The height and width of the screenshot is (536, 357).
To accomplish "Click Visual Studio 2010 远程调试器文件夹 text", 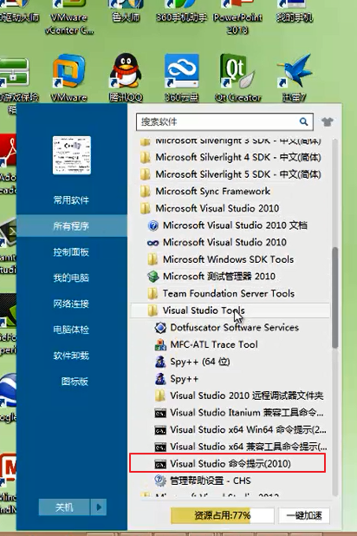I will coord(247,395).
